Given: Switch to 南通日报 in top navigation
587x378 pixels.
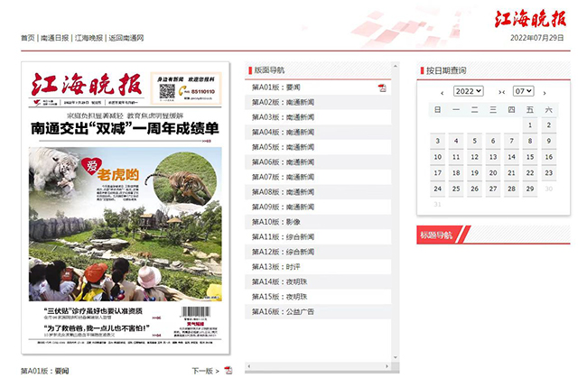Looking at the screenshot, I should 54,38.
